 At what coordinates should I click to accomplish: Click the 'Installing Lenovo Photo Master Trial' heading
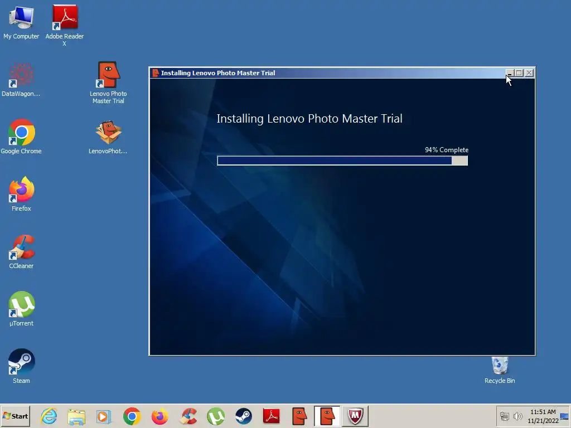point(309,119)
